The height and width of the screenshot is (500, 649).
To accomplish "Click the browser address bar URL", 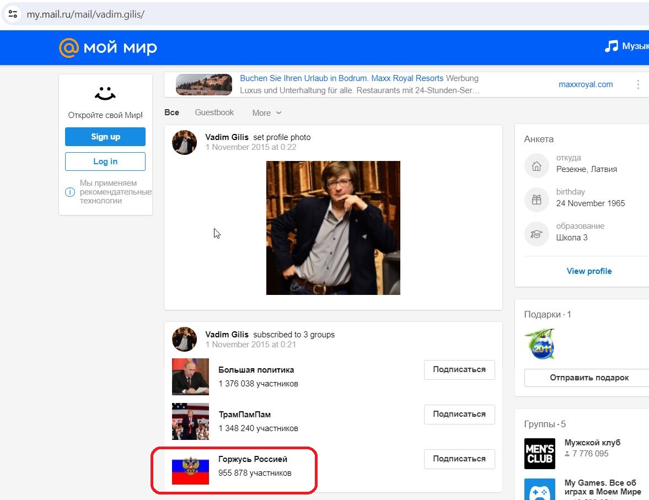I will click(x=85, y=14).
